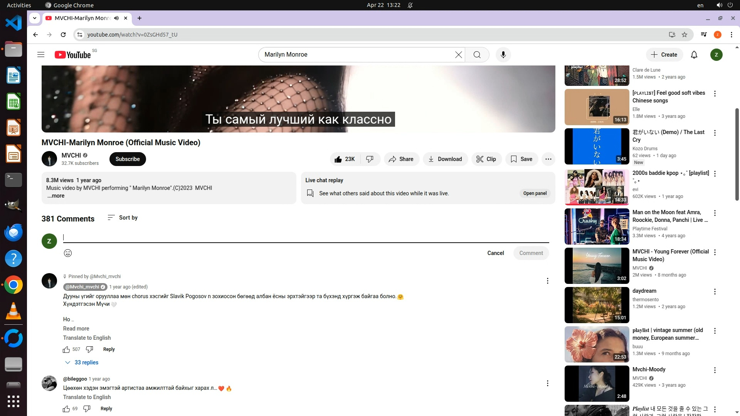The image size is (740, 416).
Task: Like the video with 23K likes
Action: (345, 159)
